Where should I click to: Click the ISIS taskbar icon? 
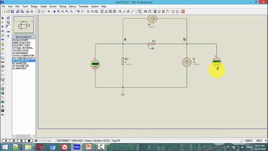tap(77, 147)
